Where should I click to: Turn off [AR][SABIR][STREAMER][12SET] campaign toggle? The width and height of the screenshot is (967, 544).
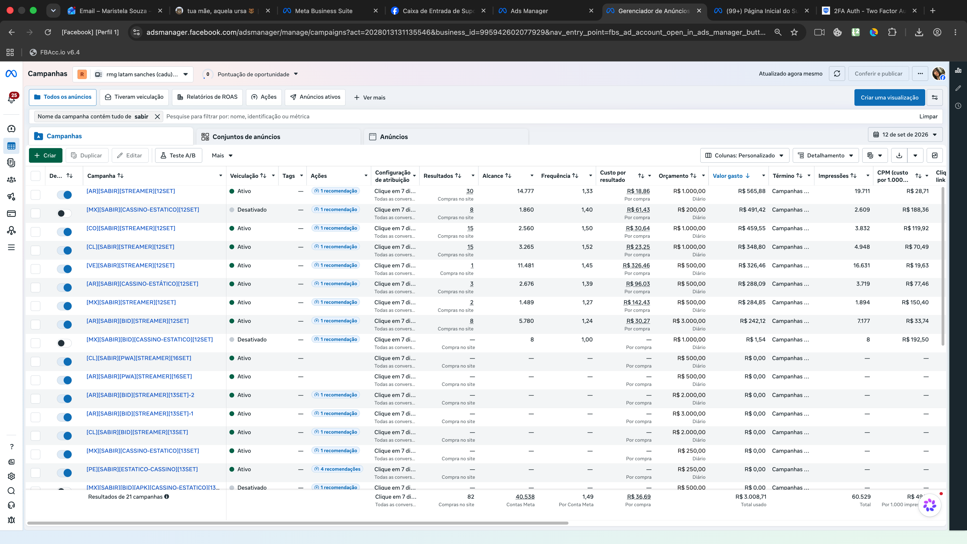click(64, 194)
